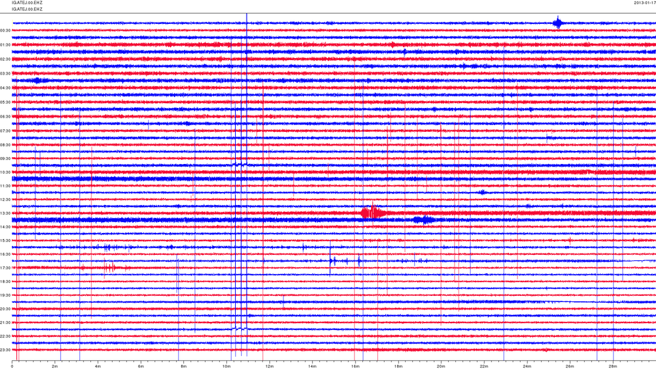Select the 20:30 row label
Image resolution: width=656 pixels, height=369 pixels.
tap(5, 309)
